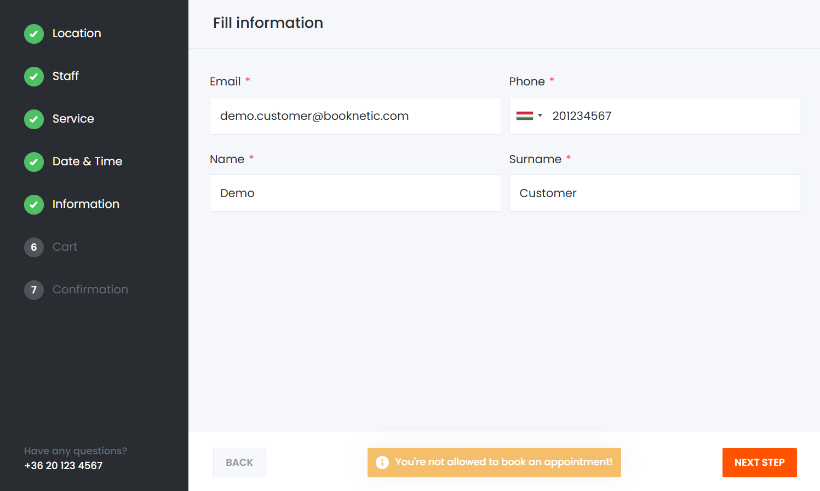This screenshot has width=820, height=491.
Task: Click the NEXT STEP button
Action: pyautogui.click(x=759, y=463)
